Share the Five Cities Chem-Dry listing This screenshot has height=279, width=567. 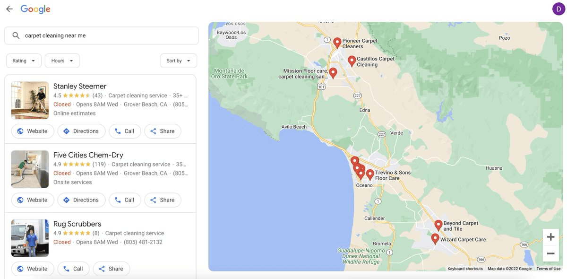[x=163, y=200]
